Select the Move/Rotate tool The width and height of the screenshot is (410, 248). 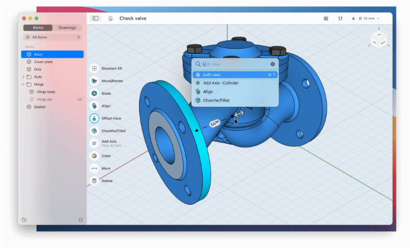point(94,81)
